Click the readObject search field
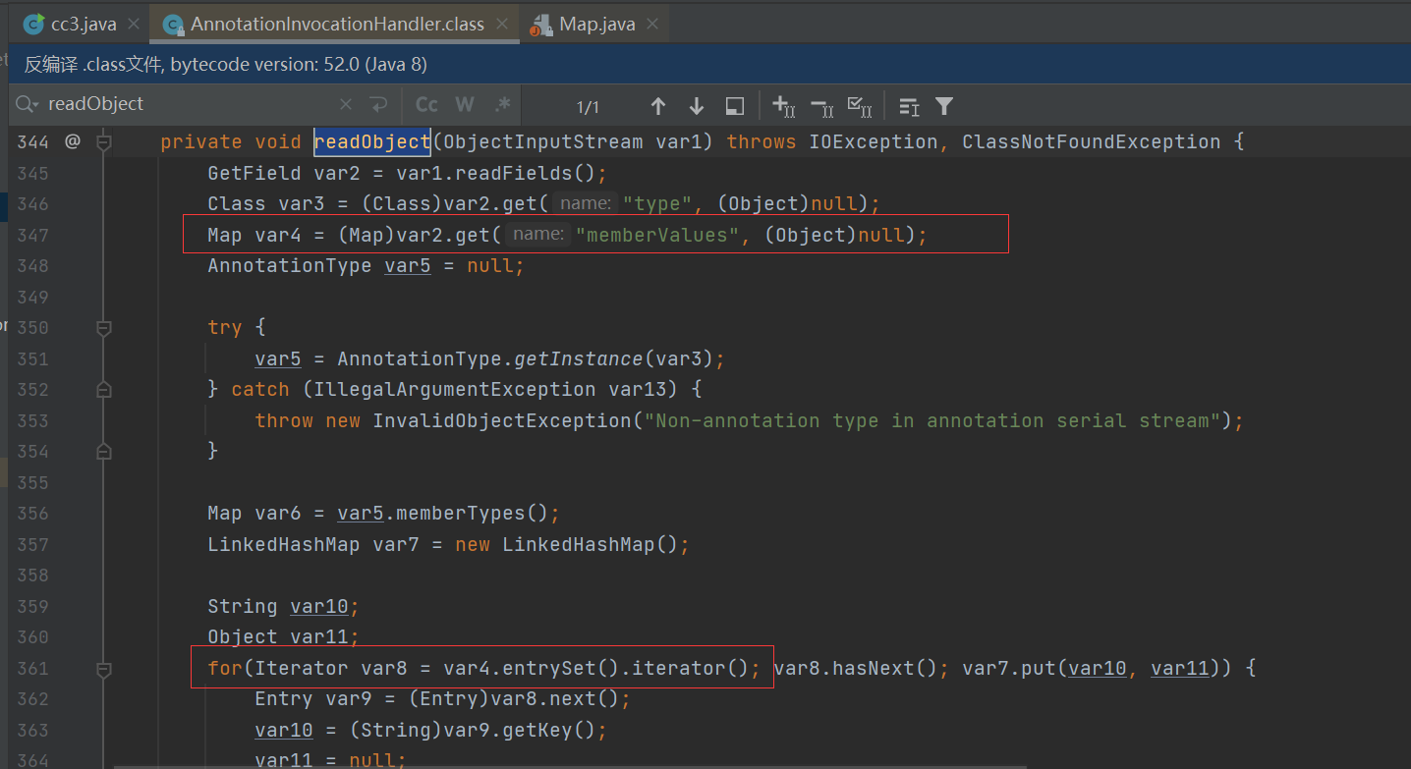The width and height of the screenshot is (1411, 769). point(187,104)
